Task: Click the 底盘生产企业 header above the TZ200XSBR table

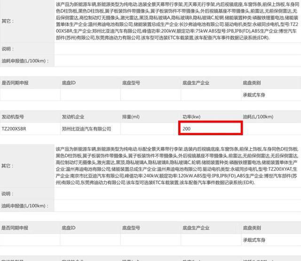Action: click(x=196, y=83)
